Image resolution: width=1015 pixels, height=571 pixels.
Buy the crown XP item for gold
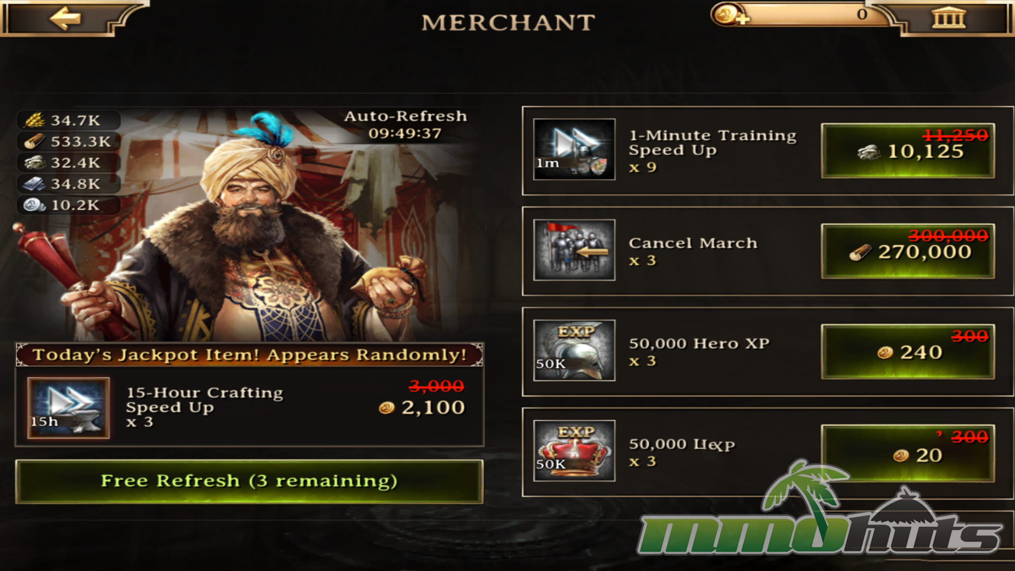pyautogui.click(x=908, y=453)
